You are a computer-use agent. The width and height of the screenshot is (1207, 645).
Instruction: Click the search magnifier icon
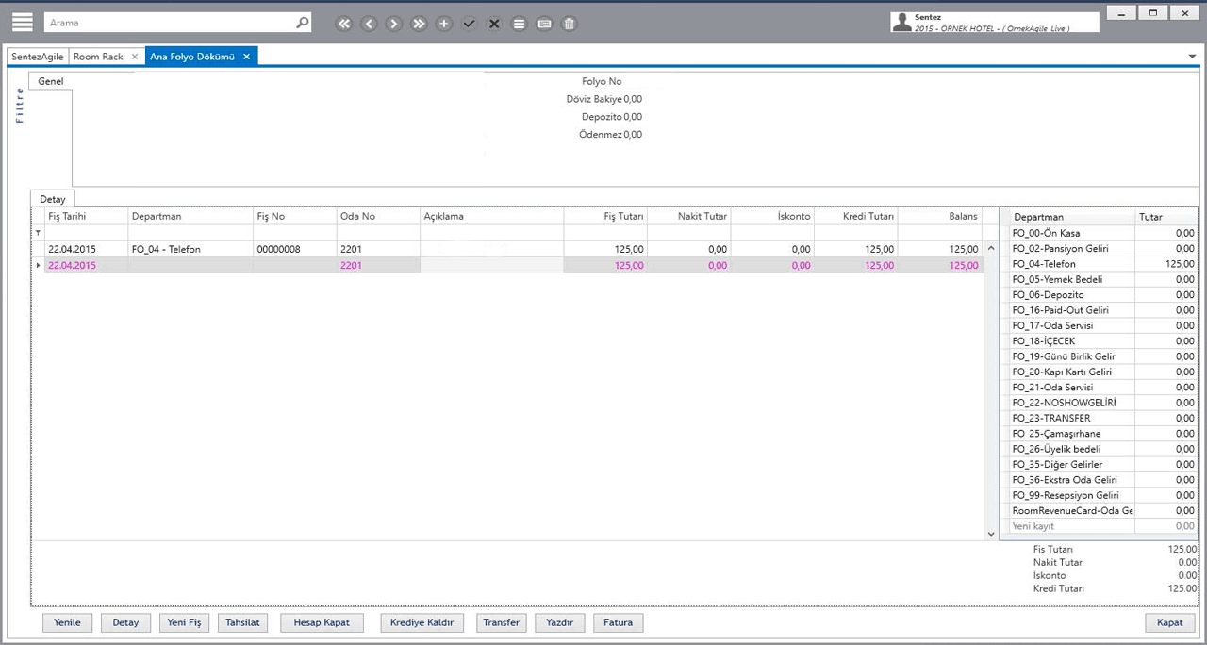(302, 23)
